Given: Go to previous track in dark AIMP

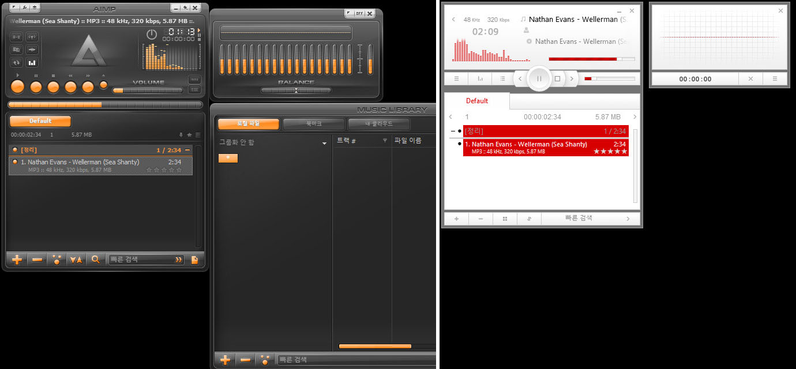Looking at the screenshot, I should click(70, 87).
